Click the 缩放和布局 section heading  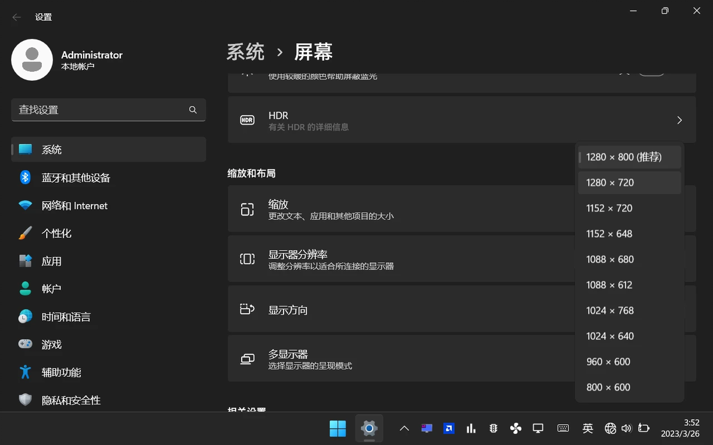click(251, 173)
